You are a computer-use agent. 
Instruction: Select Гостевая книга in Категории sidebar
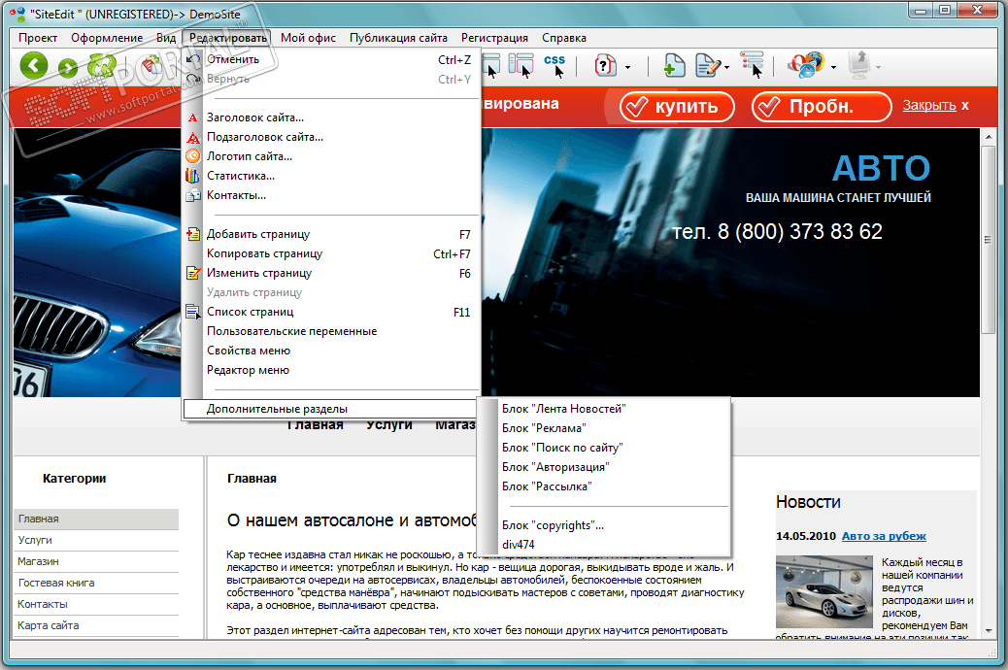pyautogui.click(x=96, y=583)
